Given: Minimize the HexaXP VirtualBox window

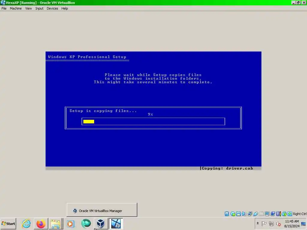Looking at the screenshot, I should [293, 3].
